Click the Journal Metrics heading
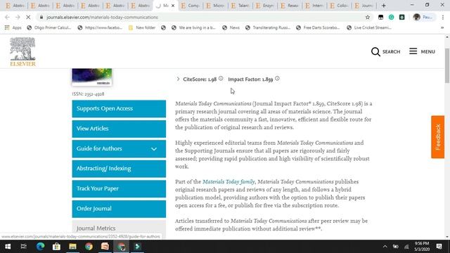Viewport: 450px width, 253px height. (96, 228)
